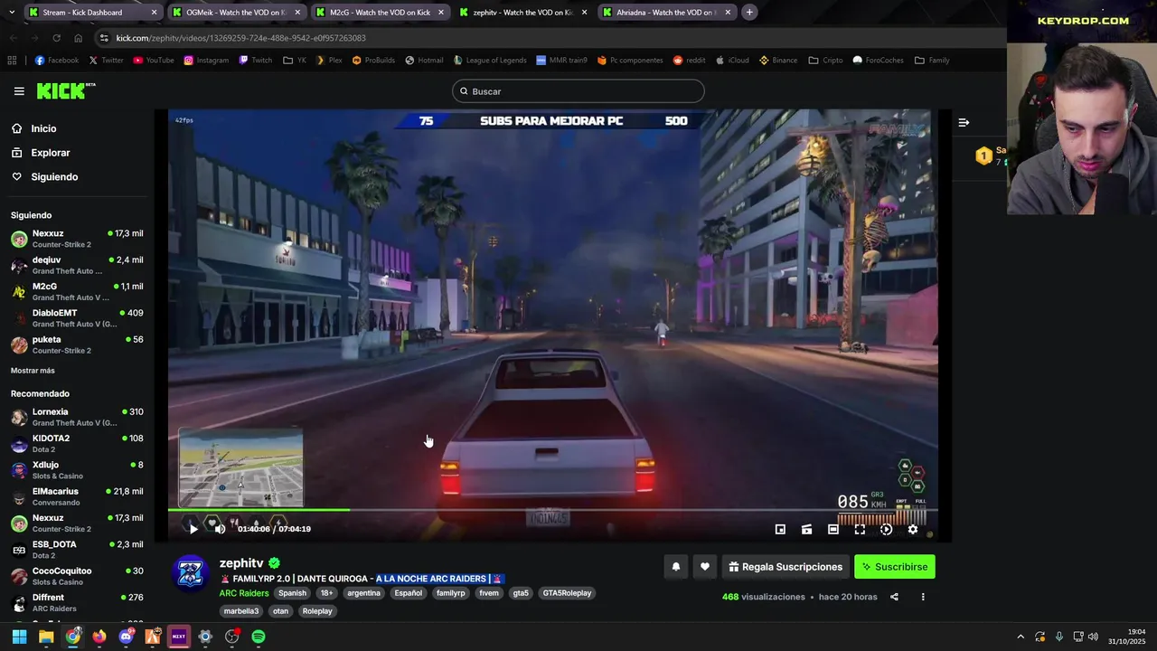Switch to Ahriadna VOD browser tab
This screenshot has width=1157, height=651.
pyautogui.click(x=666, y=13)
